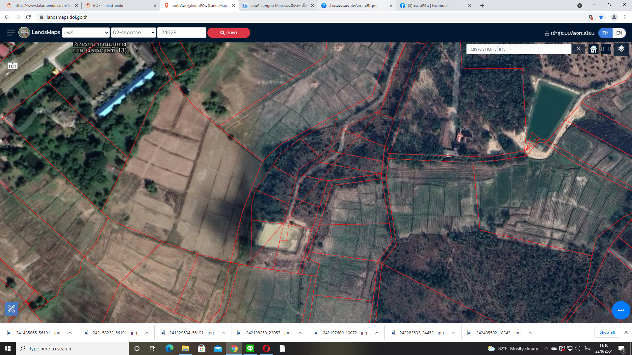Viewport: 632px width, 355px height.
Task: Expand options for 242283633_24453.jpg download
Action: pos(454,333)
